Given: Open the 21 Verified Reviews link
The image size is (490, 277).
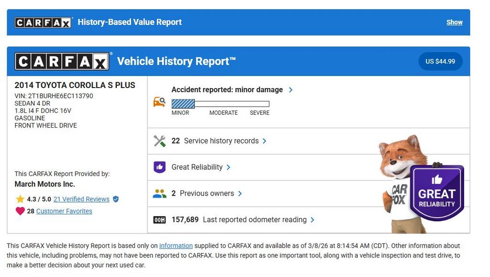Looking at the screenshot, I should pyautogui.click(x=81, y=199).
